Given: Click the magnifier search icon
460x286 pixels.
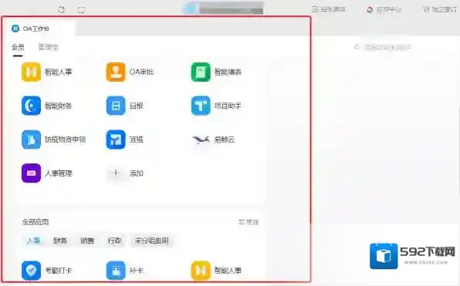Looking at the screenshot, I should point(357,47).
